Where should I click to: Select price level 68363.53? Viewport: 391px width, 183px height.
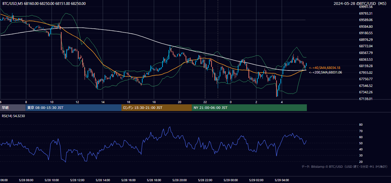(x=366, y=59)
